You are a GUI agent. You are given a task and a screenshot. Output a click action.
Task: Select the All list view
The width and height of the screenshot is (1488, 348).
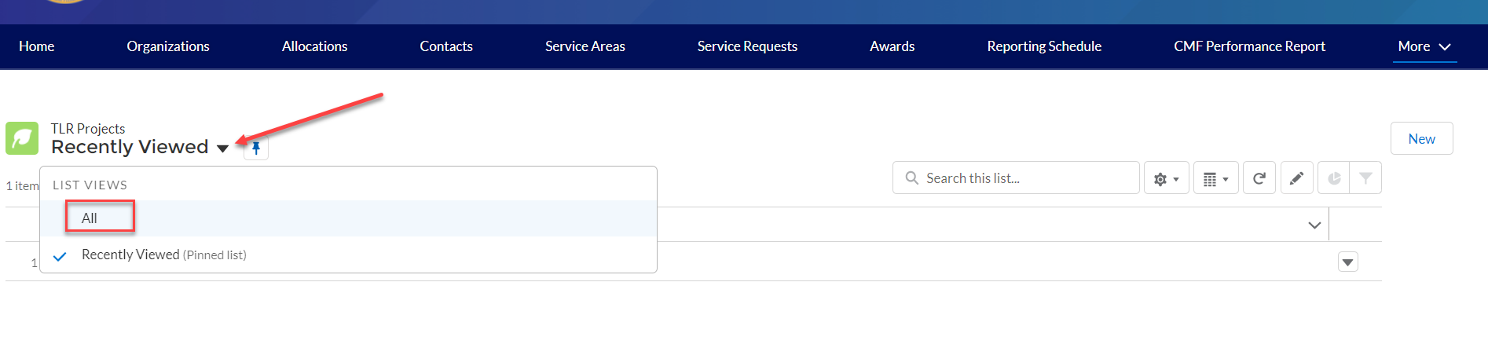click(90, 218)
